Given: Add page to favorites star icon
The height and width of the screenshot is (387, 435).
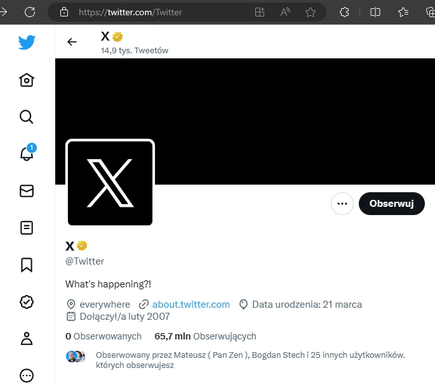Looking at the screenshot, I should [311, 12].
